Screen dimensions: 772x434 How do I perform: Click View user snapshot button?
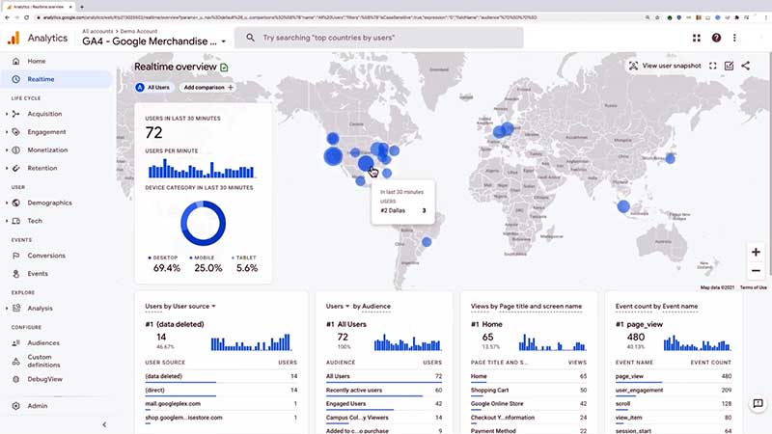(665, 66)
